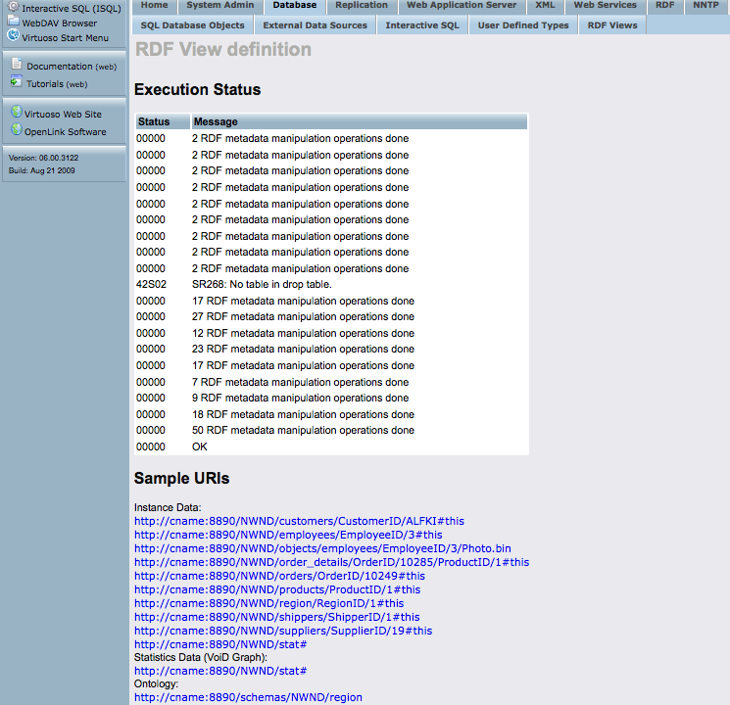Image resolution: width=730 pixels, height=705 pixels.
Task: Open the suppliers SupplierID 19 link
Action: [x=282, y=631]
